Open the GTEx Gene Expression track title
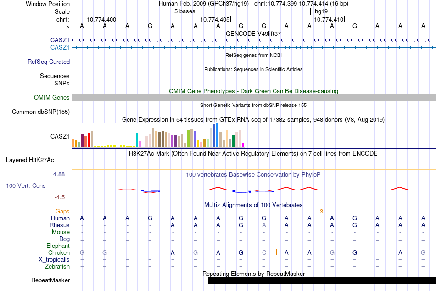The height and width of the screenshot is (291, 436). click(x=253, y=120)
